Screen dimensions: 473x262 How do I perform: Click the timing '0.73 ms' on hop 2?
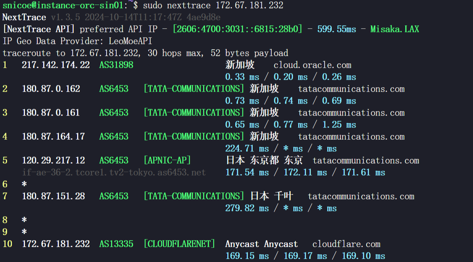coord(242,101)
